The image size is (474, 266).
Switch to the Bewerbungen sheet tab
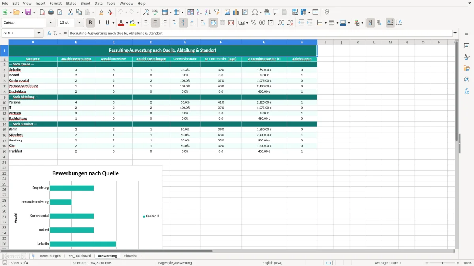[x=51, y=256]
